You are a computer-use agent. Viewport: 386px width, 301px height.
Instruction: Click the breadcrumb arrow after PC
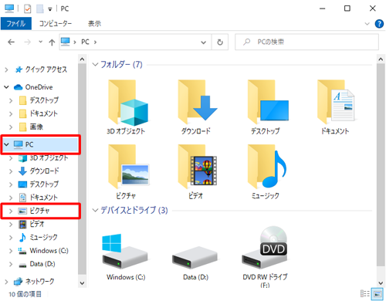[95, 42]
